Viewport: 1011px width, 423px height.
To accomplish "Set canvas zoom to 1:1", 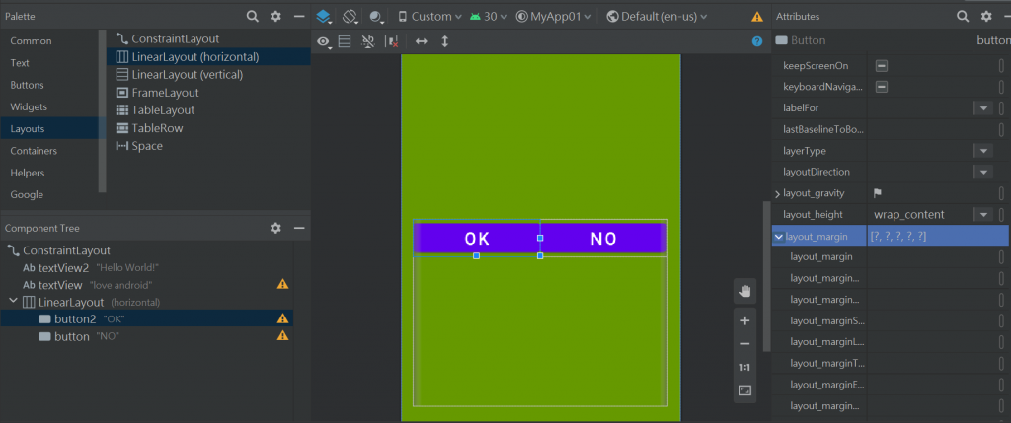I will pos(745,367).
